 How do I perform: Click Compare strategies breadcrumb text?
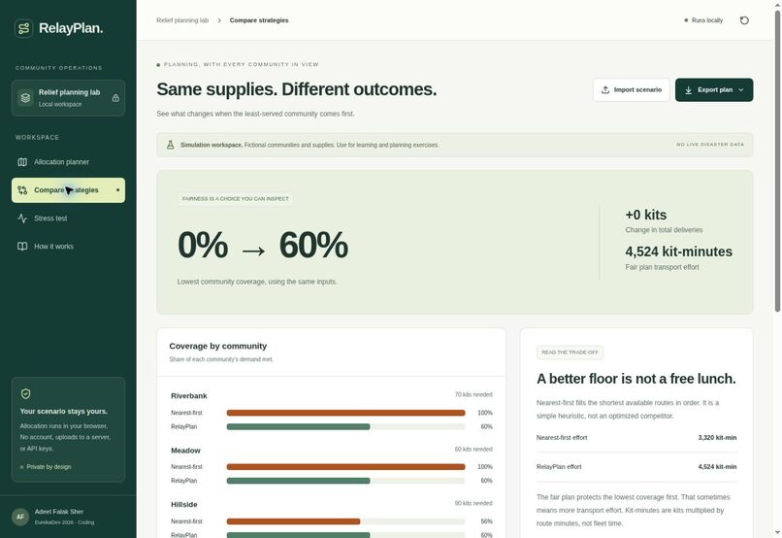259,20
